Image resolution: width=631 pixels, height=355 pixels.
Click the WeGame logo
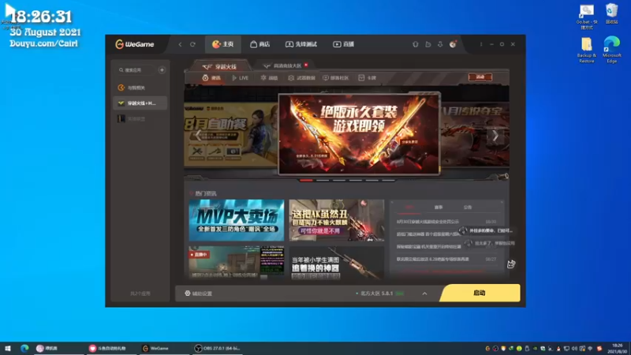tap(135, 44)
